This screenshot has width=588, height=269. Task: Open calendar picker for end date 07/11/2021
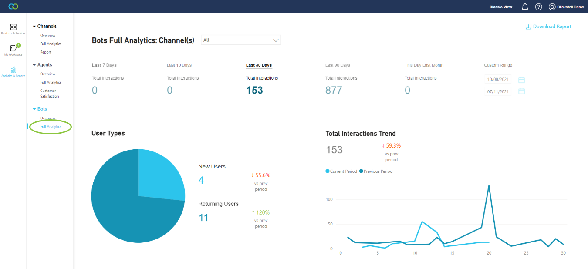521,91
